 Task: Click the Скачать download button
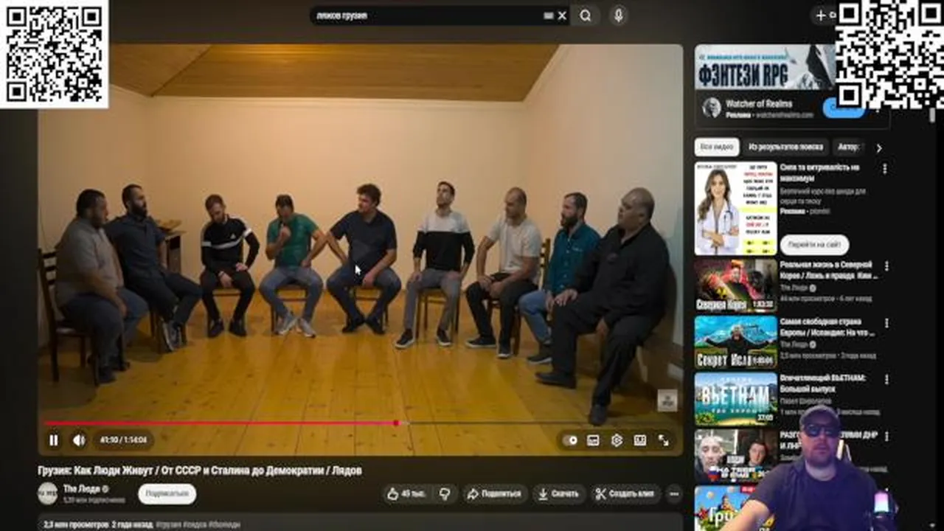coord(559,494)
